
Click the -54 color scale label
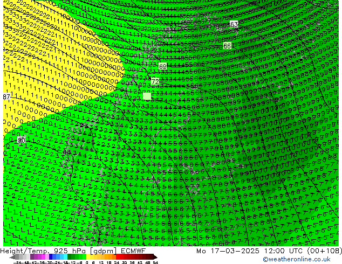point(17,263)
